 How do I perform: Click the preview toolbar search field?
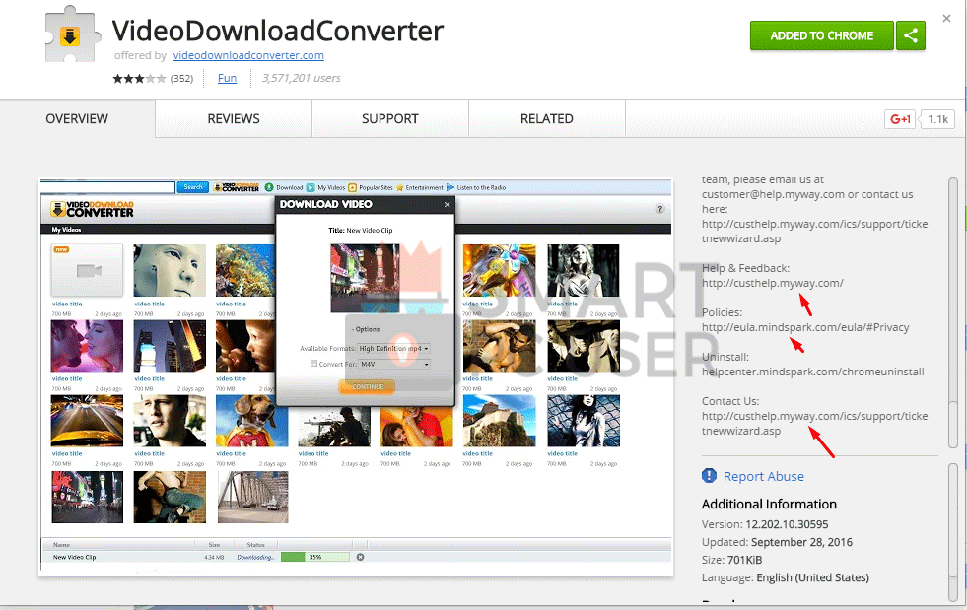(x=107, y=187)
